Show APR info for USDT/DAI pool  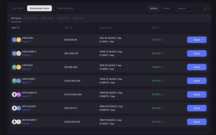pyautogui.click(x=162, y=67)
